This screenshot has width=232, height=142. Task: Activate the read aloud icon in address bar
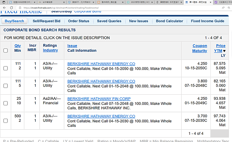click(x=223, y=8)
